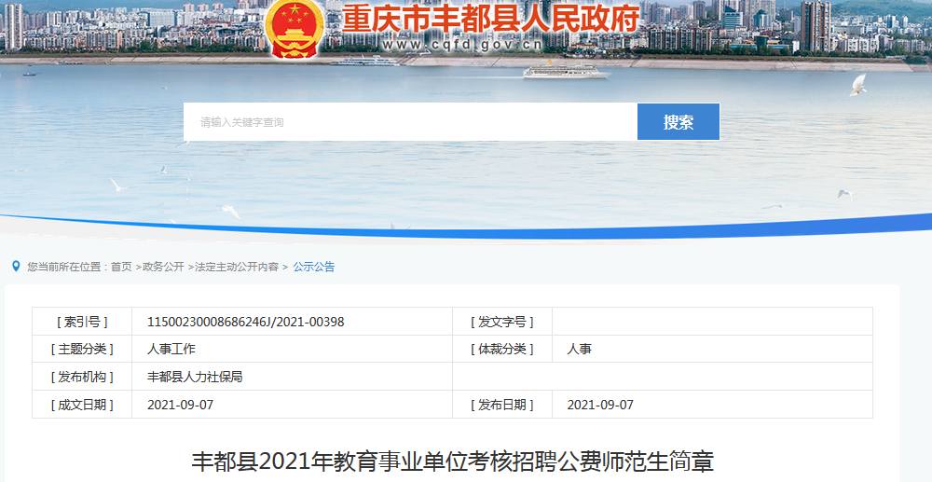Image resolution: width=932 pixels, height=482 pixels.
Task: Click the article title 丰都县2021年教育事业单位考核招聘公费师范生简章
Action: [452, 461]
